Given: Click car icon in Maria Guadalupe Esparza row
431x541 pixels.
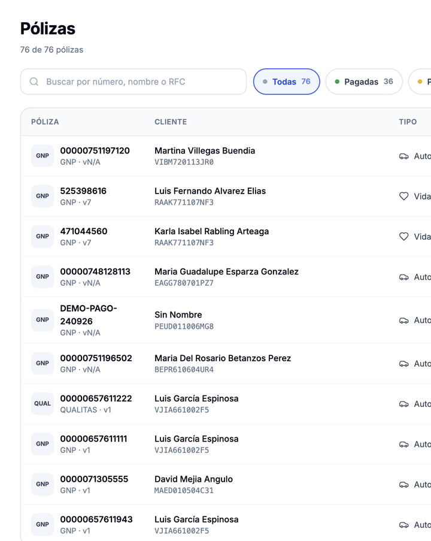Looking at the screenshot, I should coord(403,277).
